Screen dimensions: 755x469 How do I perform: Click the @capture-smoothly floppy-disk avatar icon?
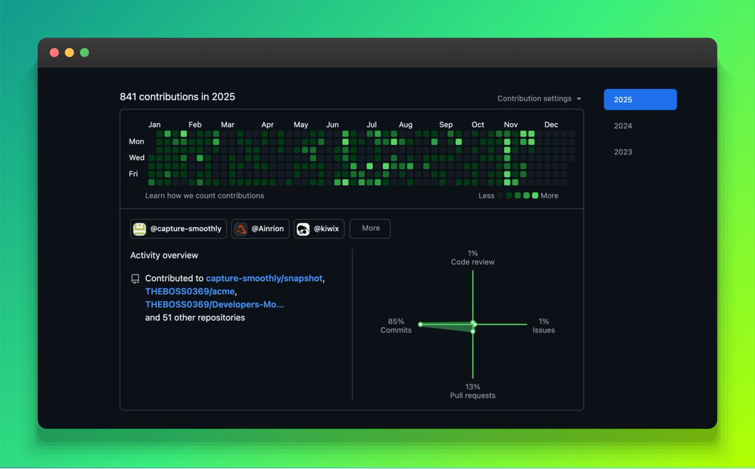pos(139,229)
